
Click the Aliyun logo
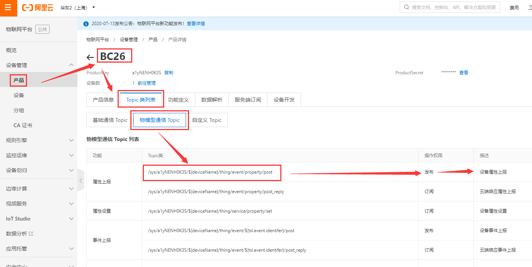click(38, 7)
